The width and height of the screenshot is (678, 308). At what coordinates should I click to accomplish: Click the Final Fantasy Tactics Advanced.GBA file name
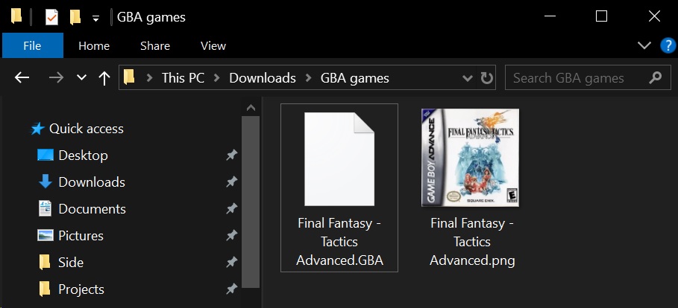click(339, 242)
